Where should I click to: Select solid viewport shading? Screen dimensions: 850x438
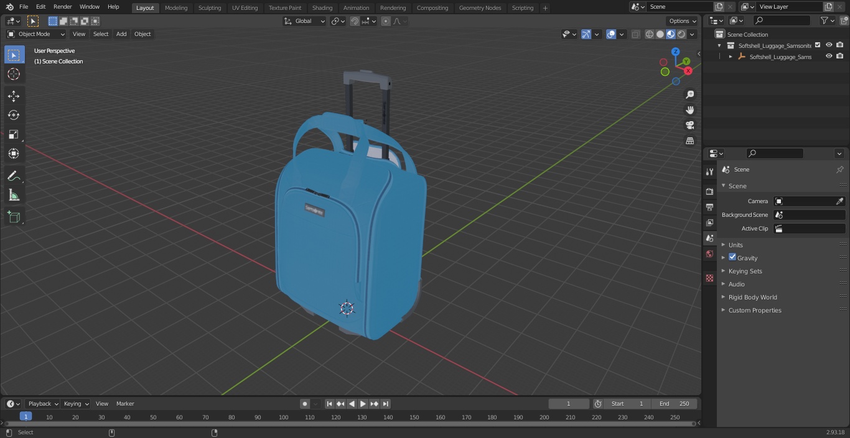coord(660,34)
